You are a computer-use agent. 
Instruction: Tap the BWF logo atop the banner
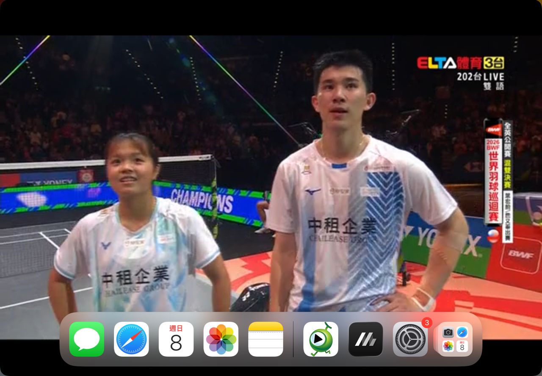coord(493,129)
